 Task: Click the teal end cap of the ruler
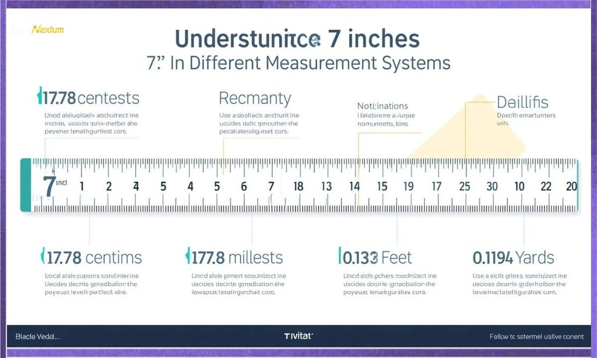tap(26, 185)
